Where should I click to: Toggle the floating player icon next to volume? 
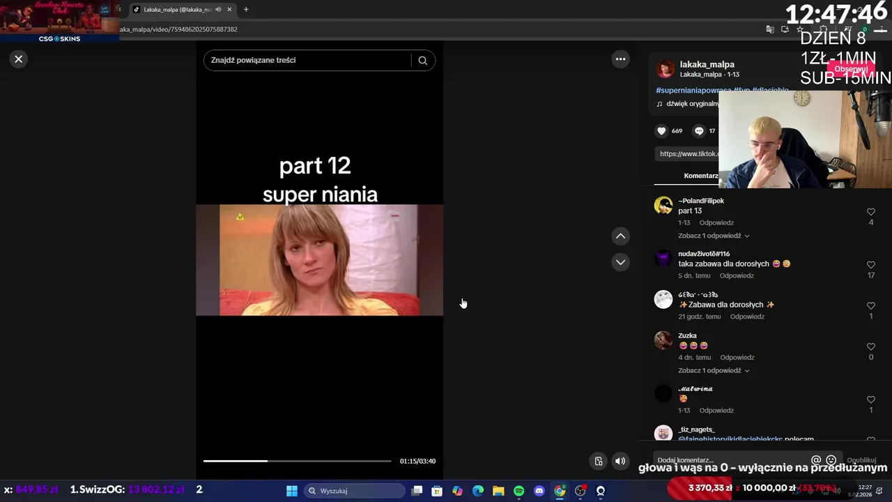[x=598, y=461]
